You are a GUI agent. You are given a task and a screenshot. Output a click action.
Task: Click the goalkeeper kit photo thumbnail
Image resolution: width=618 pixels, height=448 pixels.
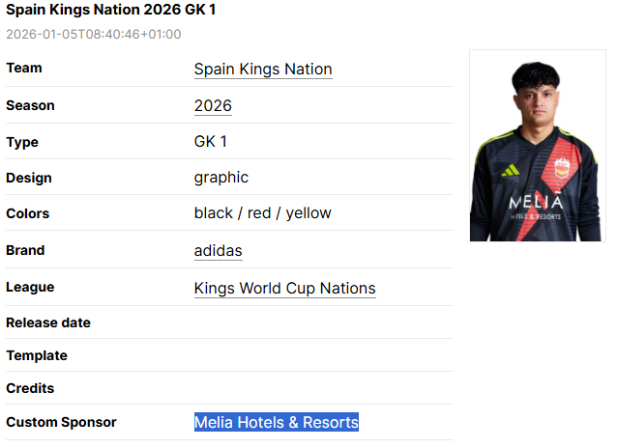pyautogui.click(x=537, y=146)
